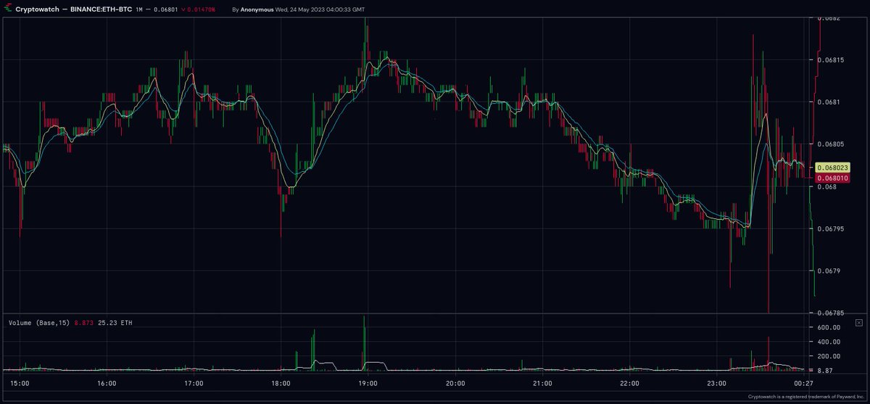This screenshot has width=870, height=404.
Task: Click the 22:00 time axis label
Action: [x=629, y=382]
